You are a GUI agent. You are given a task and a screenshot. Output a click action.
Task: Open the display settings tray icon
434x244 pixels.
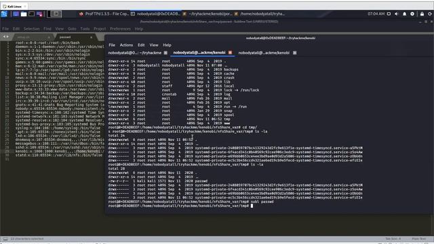point(389,14)
